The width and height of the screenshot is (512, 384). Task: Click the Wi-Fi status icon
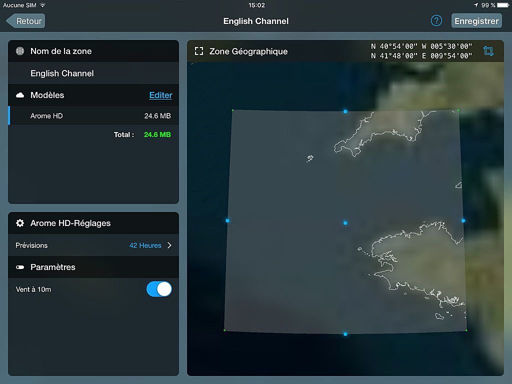42,5
